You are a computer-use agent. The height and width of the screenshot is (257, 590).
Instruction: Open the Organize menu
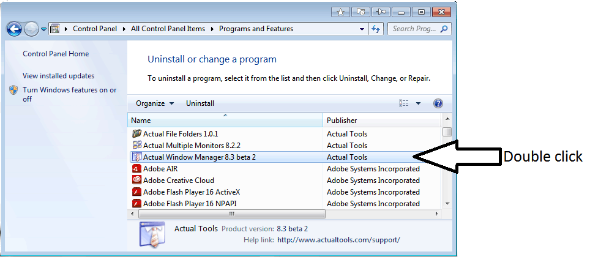155,103
